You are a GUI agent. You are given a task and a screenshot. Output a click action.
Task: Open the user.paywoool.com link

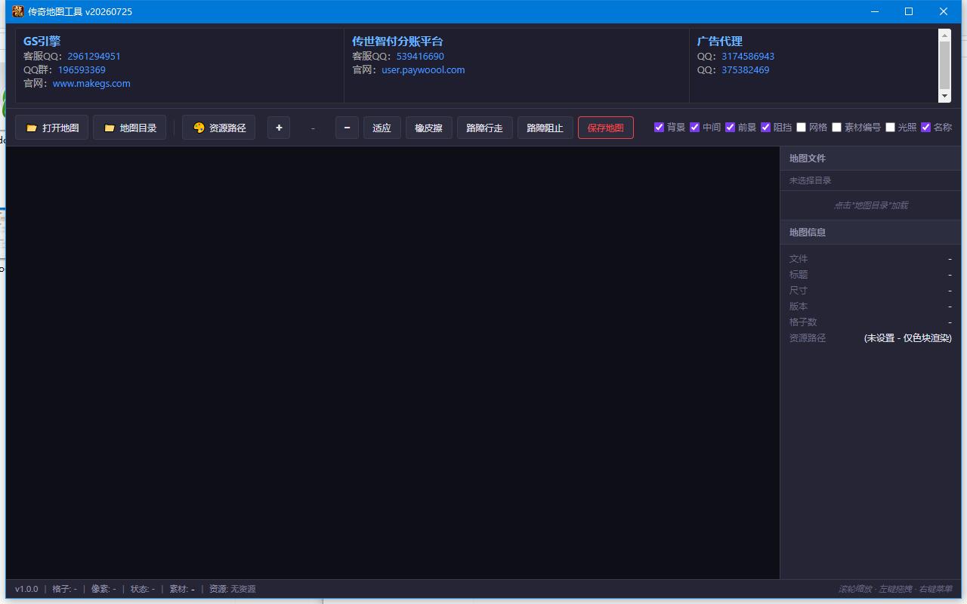(x=423, y=69)
